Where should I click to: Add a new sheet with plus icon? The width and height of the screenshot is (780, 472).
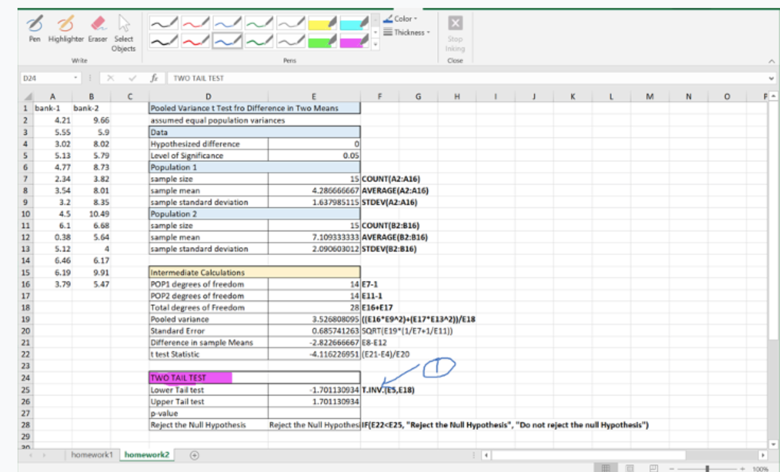[x=195, y=455]
